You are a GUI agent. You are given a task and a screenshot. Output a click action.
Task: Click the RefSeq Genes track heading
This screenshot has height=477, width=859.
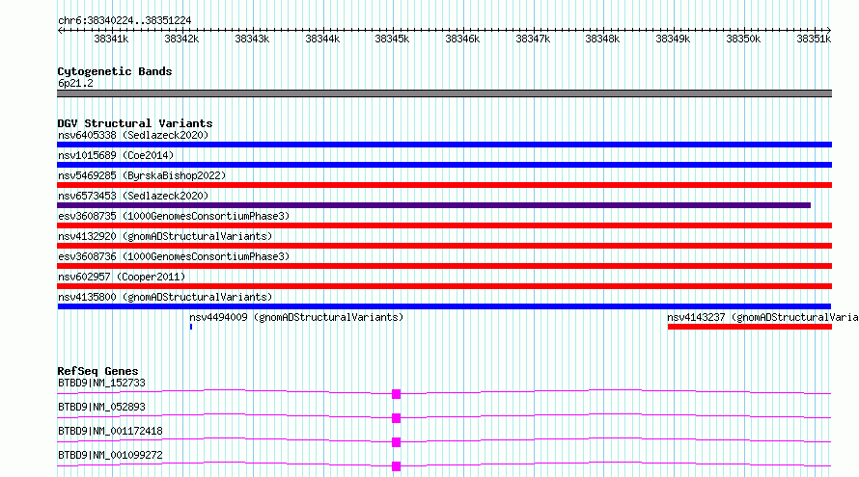click(97, 371)
